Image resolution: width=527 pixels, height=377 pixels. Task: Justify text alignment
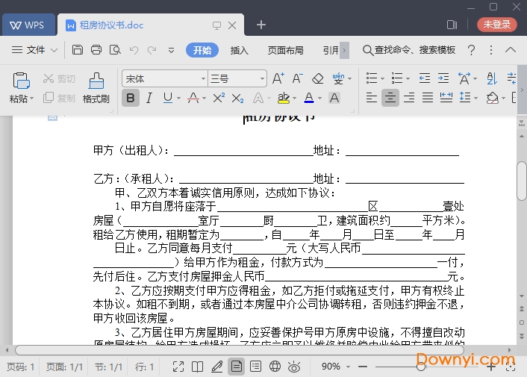click(x=428, y=98)
